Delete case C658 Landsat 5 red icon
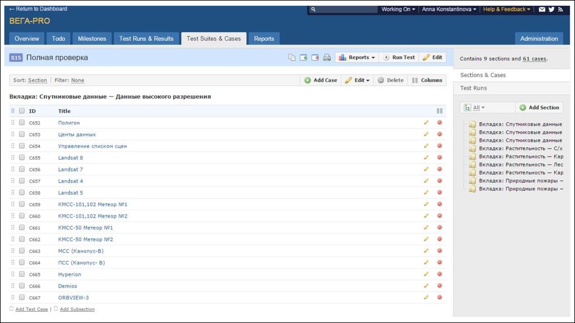The image size is (575, 323). tap(439, 193)
